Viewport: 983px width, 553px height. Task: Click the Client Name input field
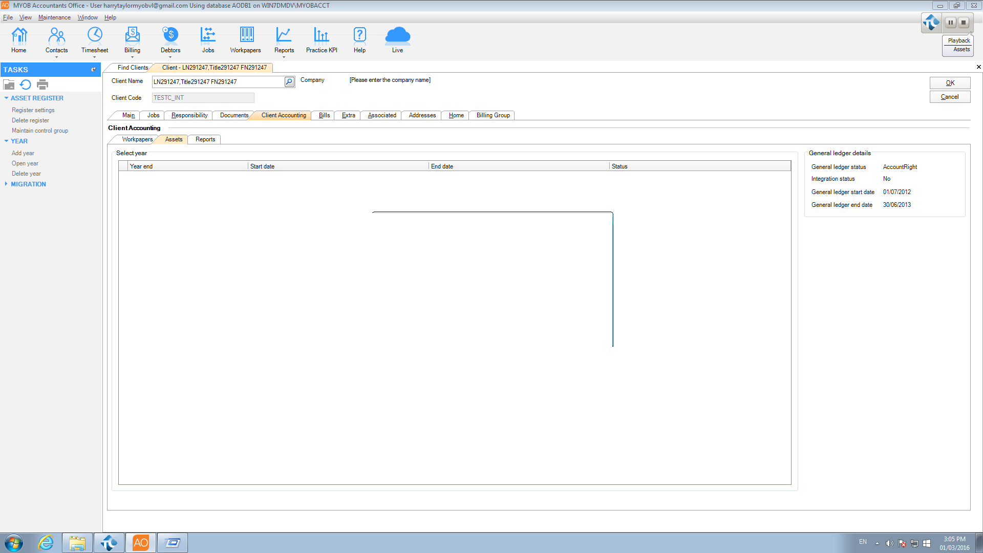[218, 82]
